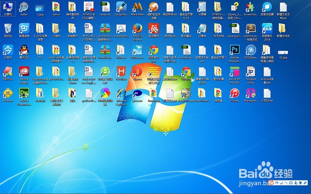Launch 腾讯QQ penguin shortcut
The height and width of the screenshot is (194, 311).
24,52
